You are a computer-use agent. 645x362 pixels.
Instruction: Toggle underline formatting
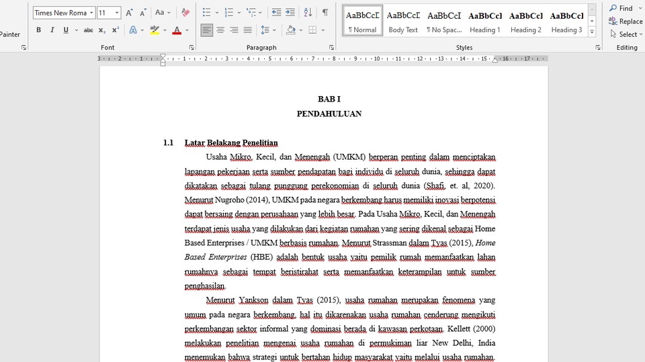point(66,30)
